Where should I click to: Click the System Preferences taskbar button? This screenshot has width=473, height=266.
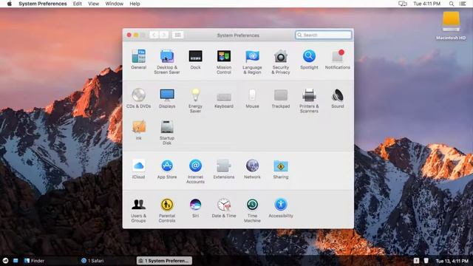click(164, 261)
